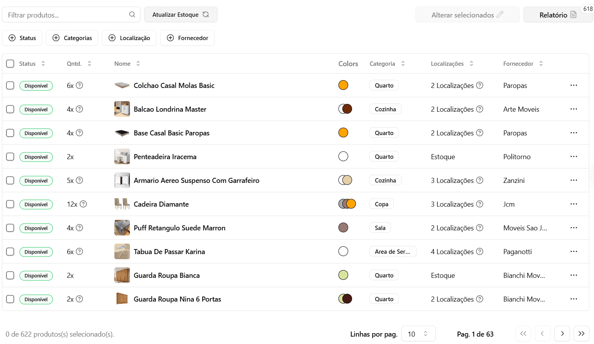Open three-dot menu for Penteadeira Iracema row
Screen dimensions: 594x344
(573, 156)
